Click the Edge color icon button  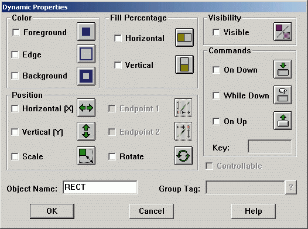tap(86, 54)
